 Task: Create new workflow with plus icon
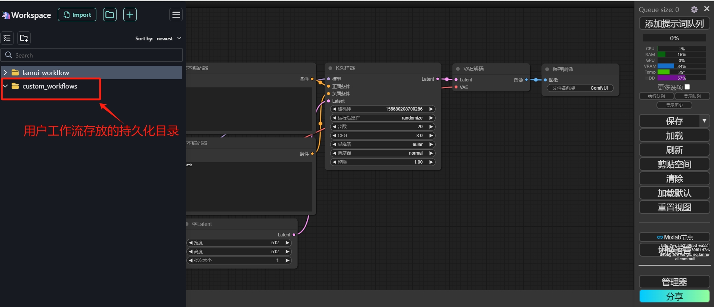click(130, 15)
